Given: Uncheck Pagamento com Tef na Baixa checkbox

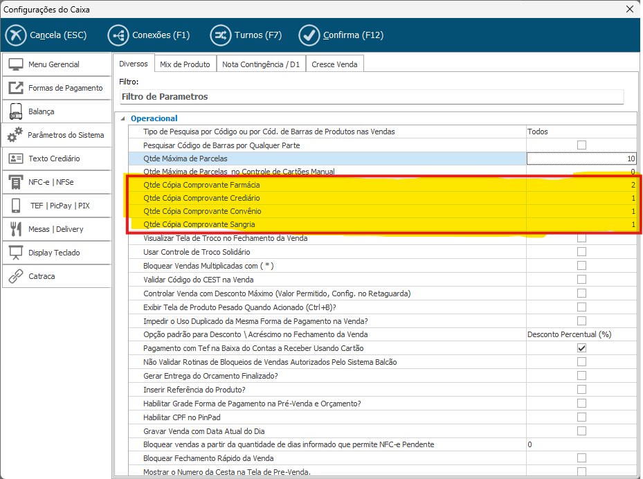Looking at the screenshot, I should tap(581, 348).
